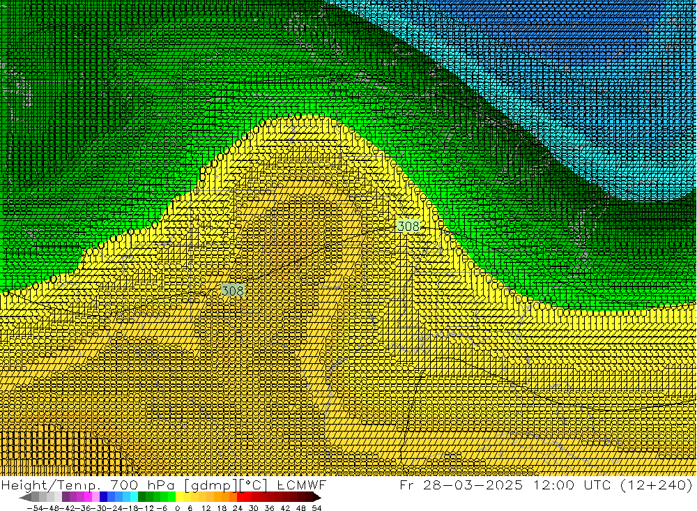Click the dark maroon right arrow of the legend
The height and width of the screenshot is (511, 697).
[316, 497]
